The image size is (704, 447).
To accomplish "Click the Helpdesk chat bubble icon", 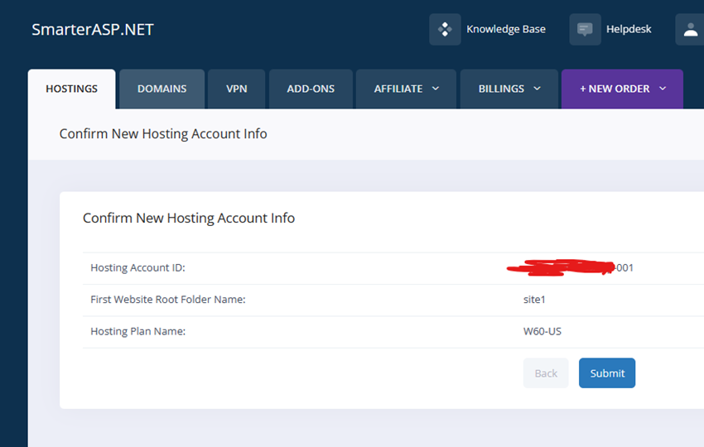I will (585, 30).
